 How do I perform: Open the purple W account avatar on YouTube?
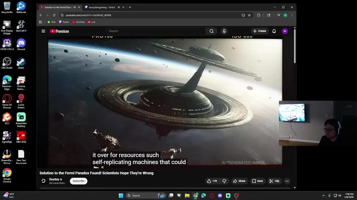(285, 31)
